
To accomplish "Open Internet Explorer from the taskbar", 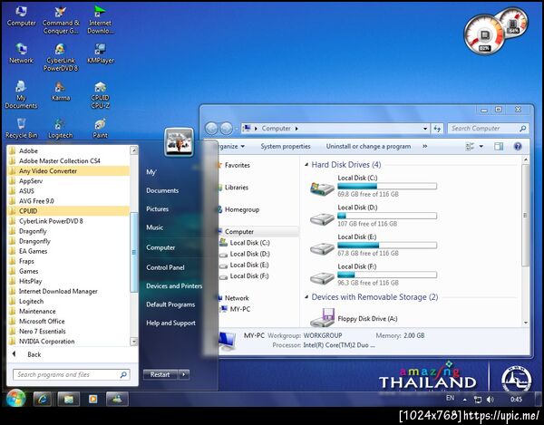I will point(43,399).
